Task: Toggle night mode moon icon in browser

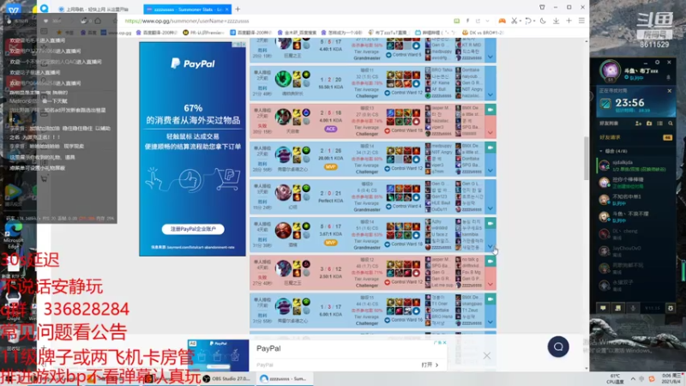Action: pyautogui.click(x=543, y=21)
